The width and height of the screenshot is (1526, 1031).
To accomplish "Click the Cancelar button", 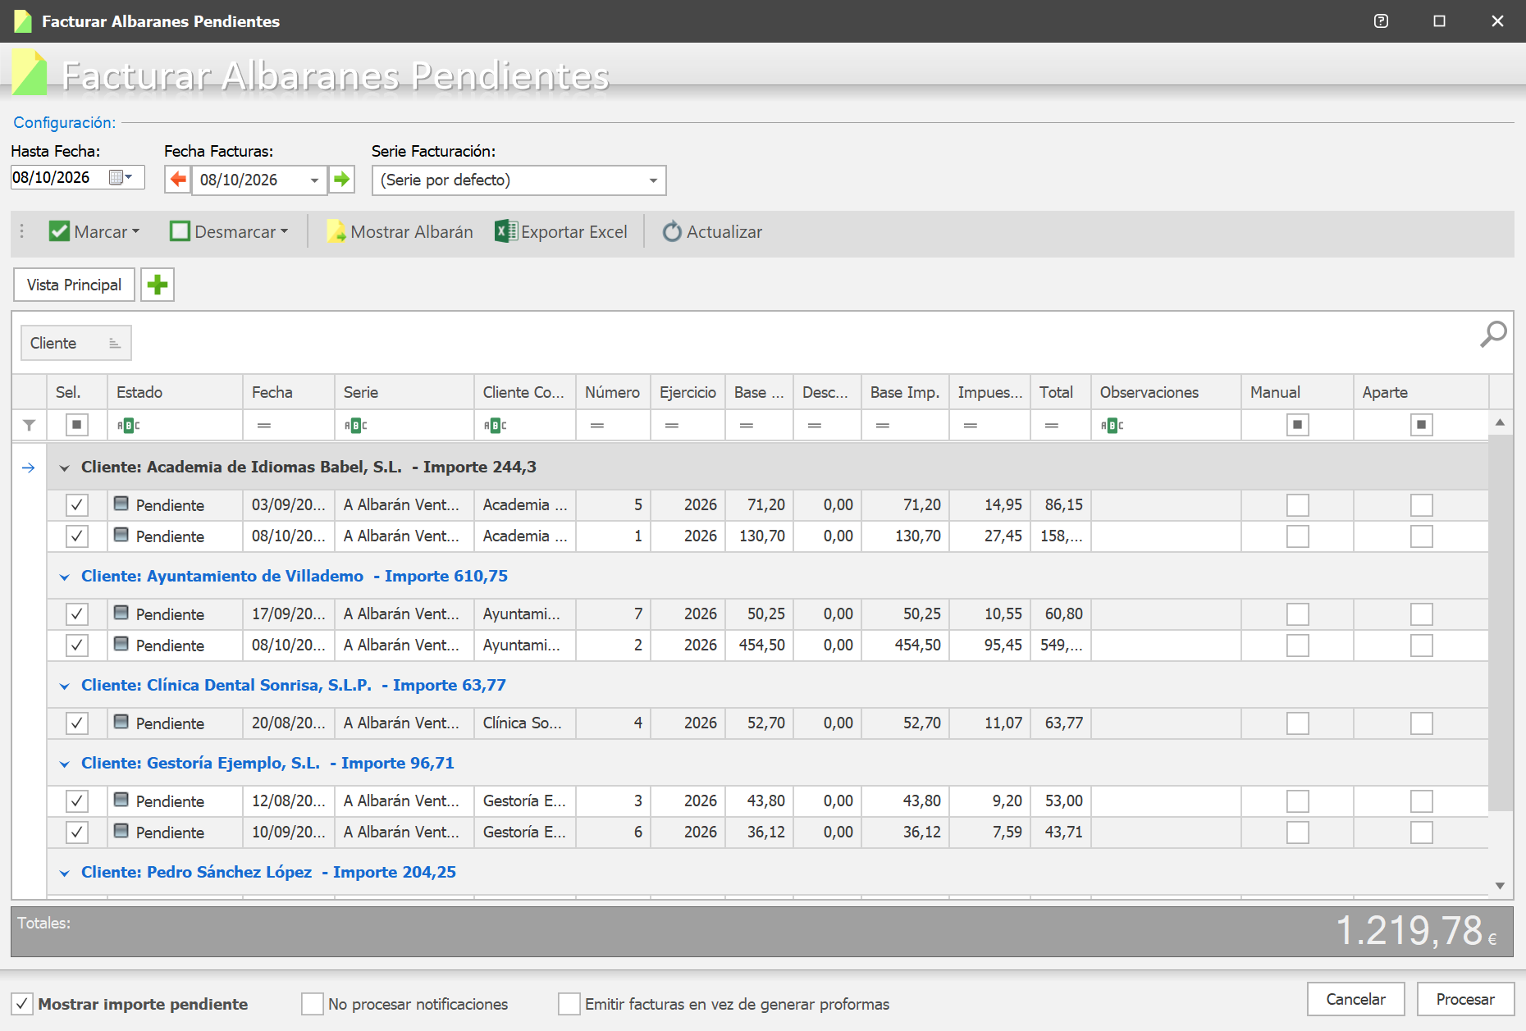I will point(1355,999).
